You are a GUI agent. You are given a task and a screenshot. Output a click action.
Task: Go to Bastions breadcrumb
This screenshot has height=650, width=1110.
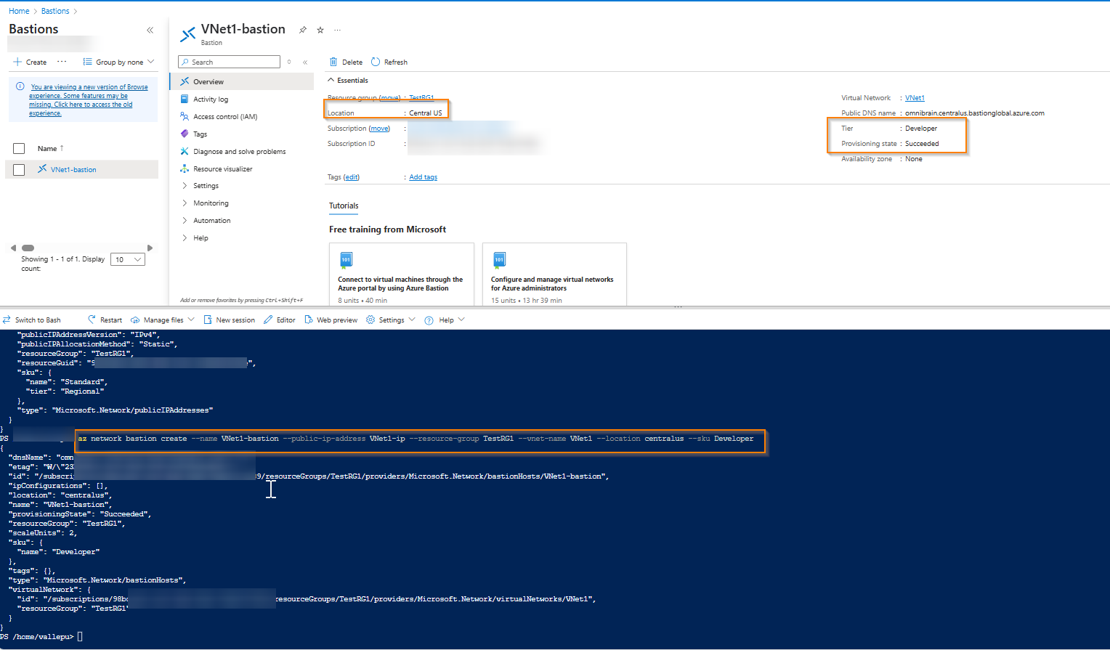click(55, 11)
